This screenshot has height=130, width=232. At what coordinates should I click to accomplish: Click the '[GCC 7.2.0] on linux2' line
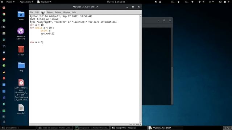[44, 19]
